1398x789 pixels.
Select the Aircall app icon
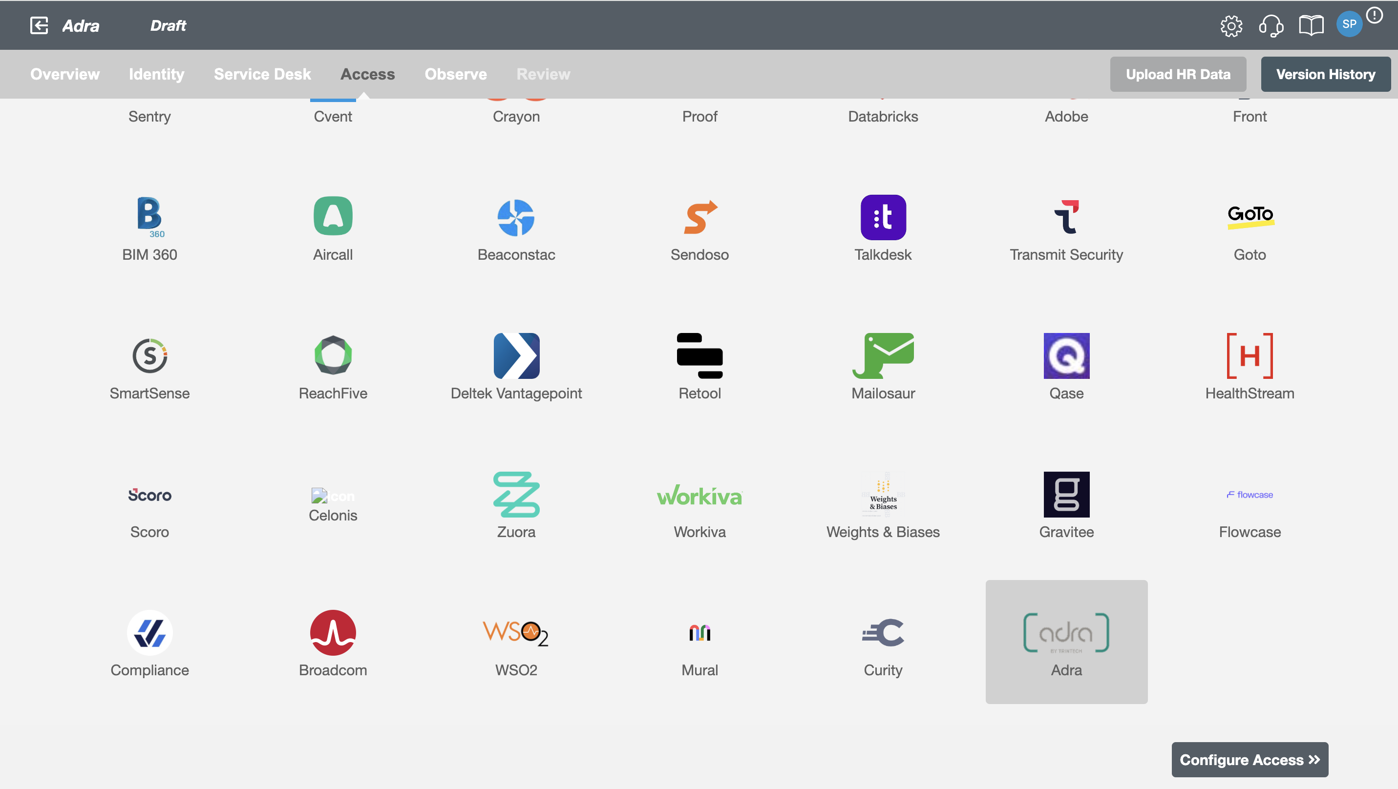pyautogui.click(x=333, y=215)
